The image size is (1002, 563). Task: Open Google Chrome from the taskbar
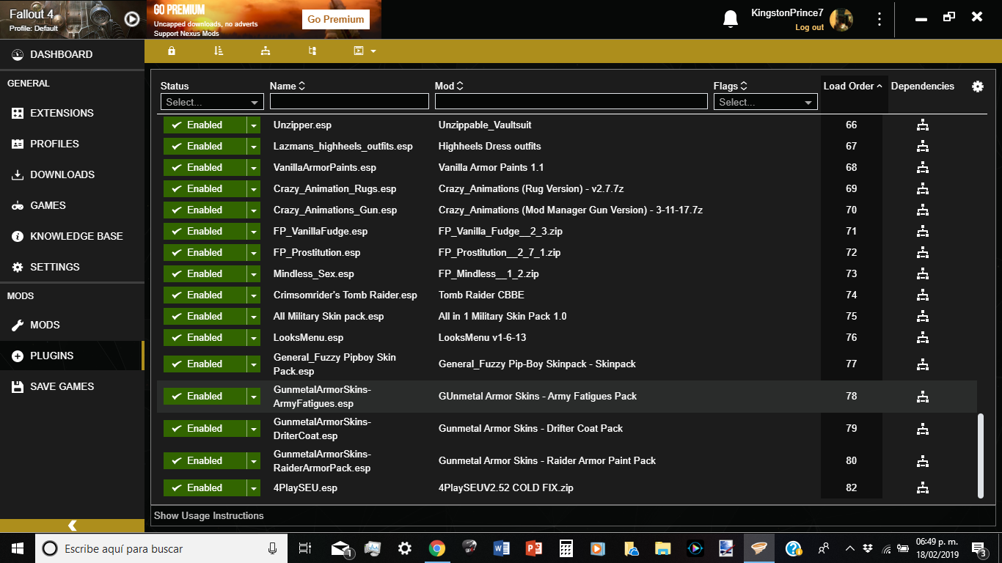(x=437, y=548)
